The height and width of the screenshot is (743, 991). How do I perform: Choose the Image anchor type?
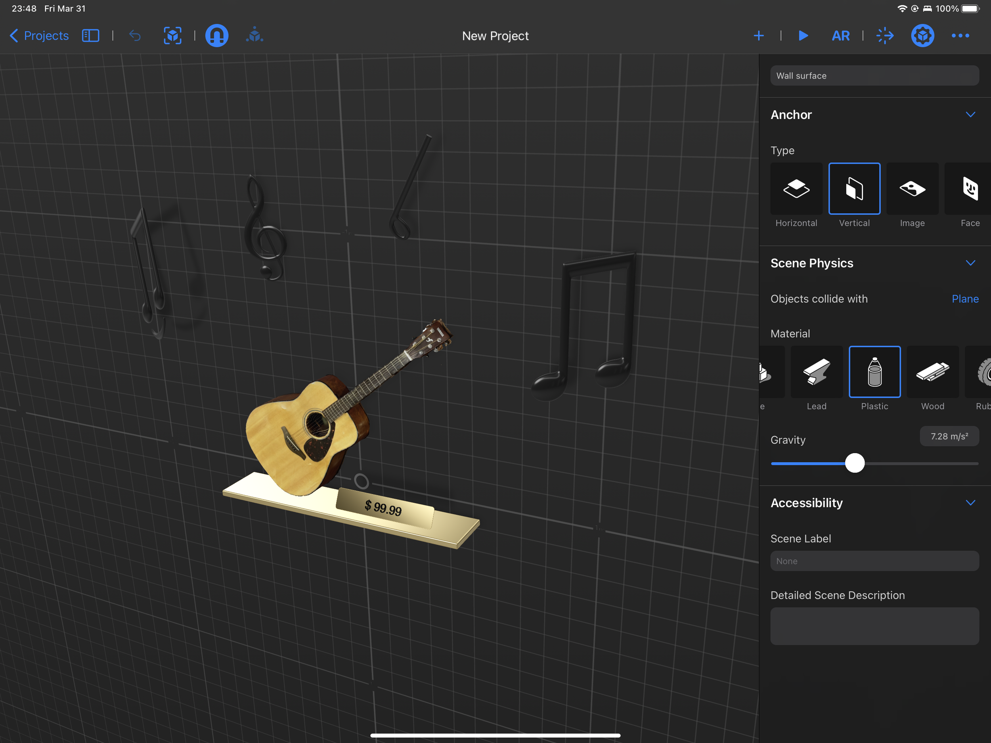(x=912, y=189)
